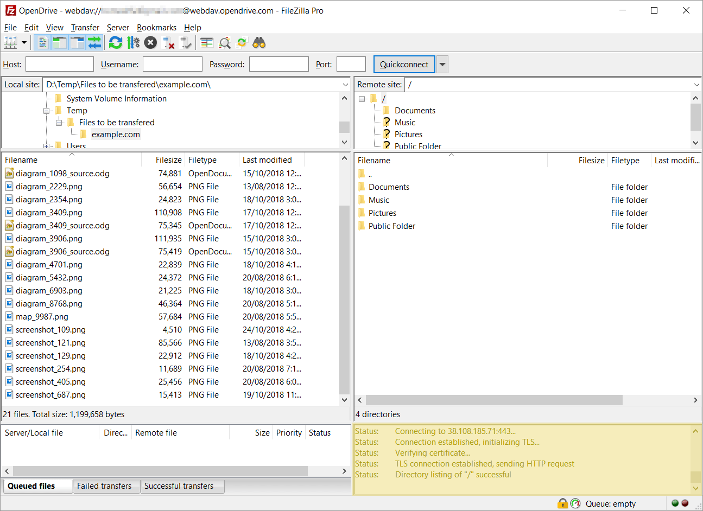
Task: Open the directory listing filters dialog
Action: pyautogui.click(x=207, y=42)
